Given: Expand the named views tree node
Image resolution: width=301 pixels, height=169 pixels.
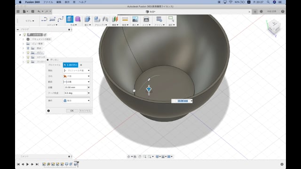Looking at the screenshot, I should (x=23, y=44).
